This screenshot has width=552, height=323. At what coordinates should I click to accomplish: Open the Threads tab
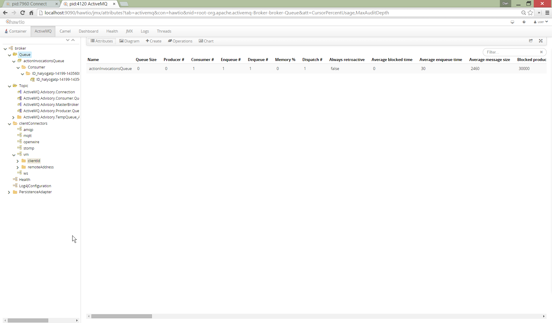[164, 31]
